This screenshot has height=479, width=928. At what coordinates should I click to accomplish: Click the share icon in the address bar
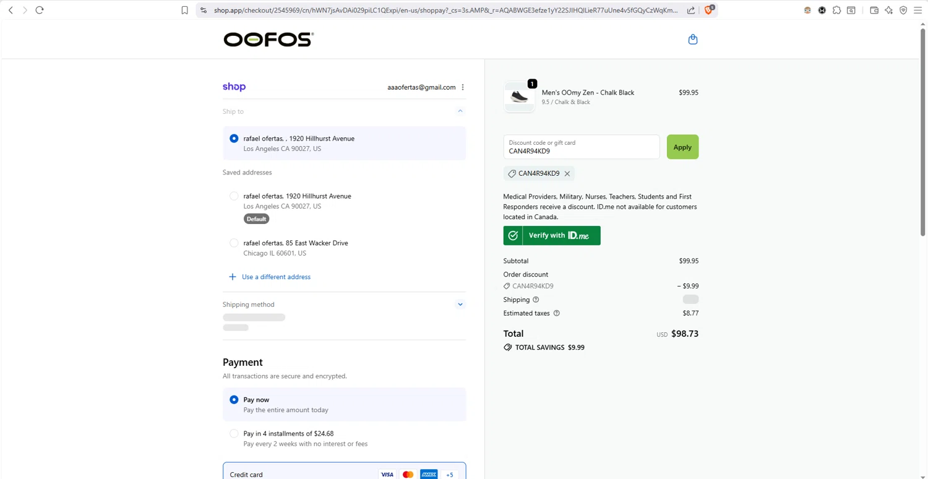point(691,10)
